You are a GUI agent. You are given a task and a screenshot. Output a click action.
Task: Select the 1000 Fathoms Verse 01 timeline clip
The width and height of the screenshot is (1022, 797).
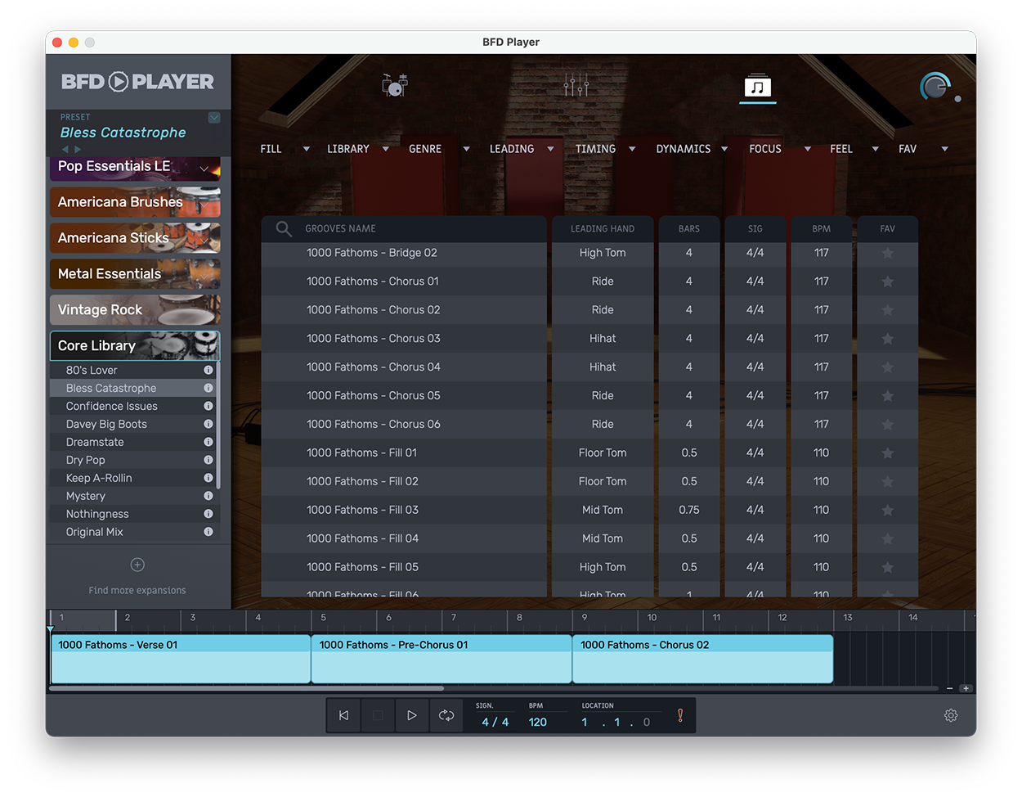tap(180, 659)
